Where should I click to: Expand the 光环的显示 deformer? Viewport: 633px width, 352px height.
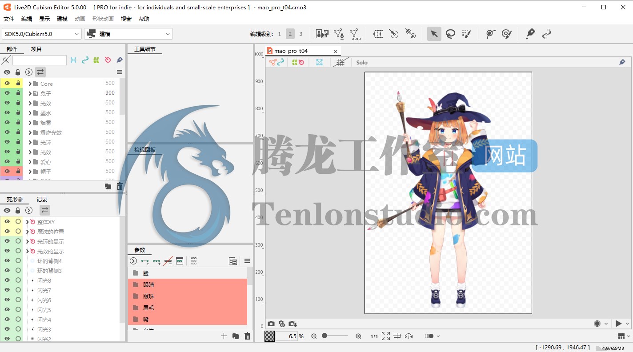[x=27, y=241]
